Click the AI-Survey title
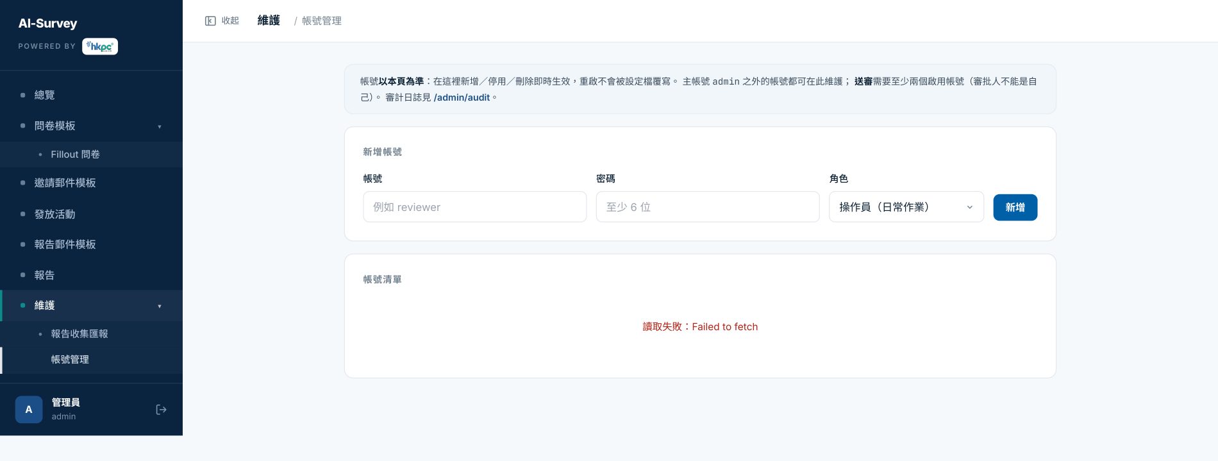This screenshot has height=461, width=1218. coord(48,24)
